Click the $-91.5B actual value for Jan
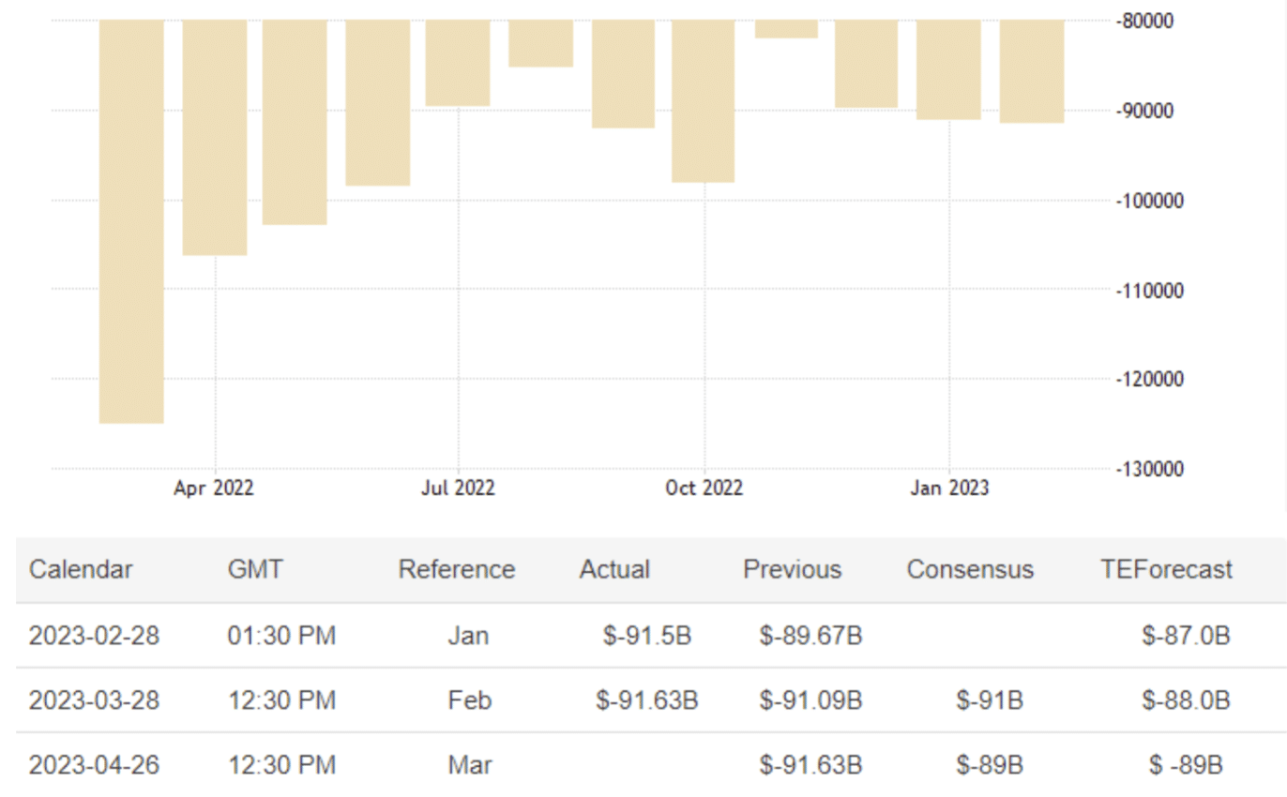1287x797 pixels. pos(647,636)
